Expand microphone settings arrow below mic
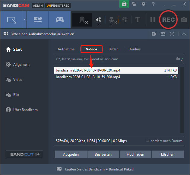The width and height of the screenshot is (190, 175). click(112, 25)
